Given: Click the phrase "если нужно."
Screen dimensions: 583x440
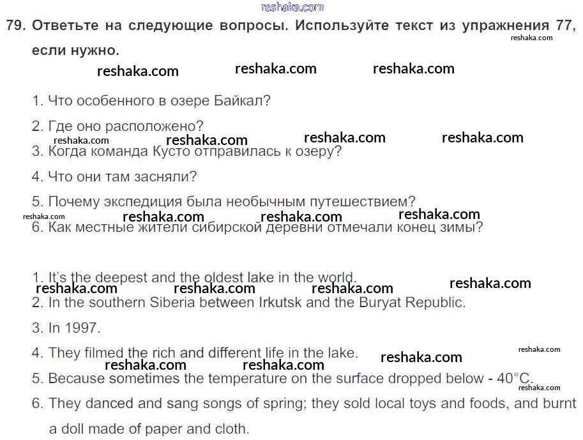Looking at the screenshot, I should pos(75,50).
